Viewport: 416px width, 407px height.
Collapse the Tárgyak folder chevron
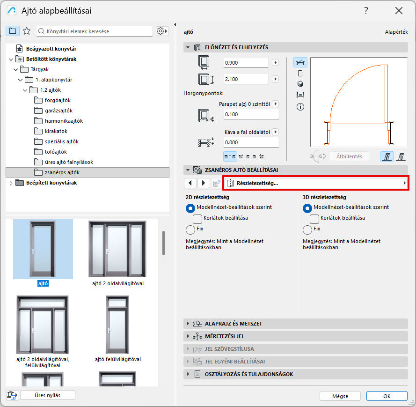tap(15, 70)
